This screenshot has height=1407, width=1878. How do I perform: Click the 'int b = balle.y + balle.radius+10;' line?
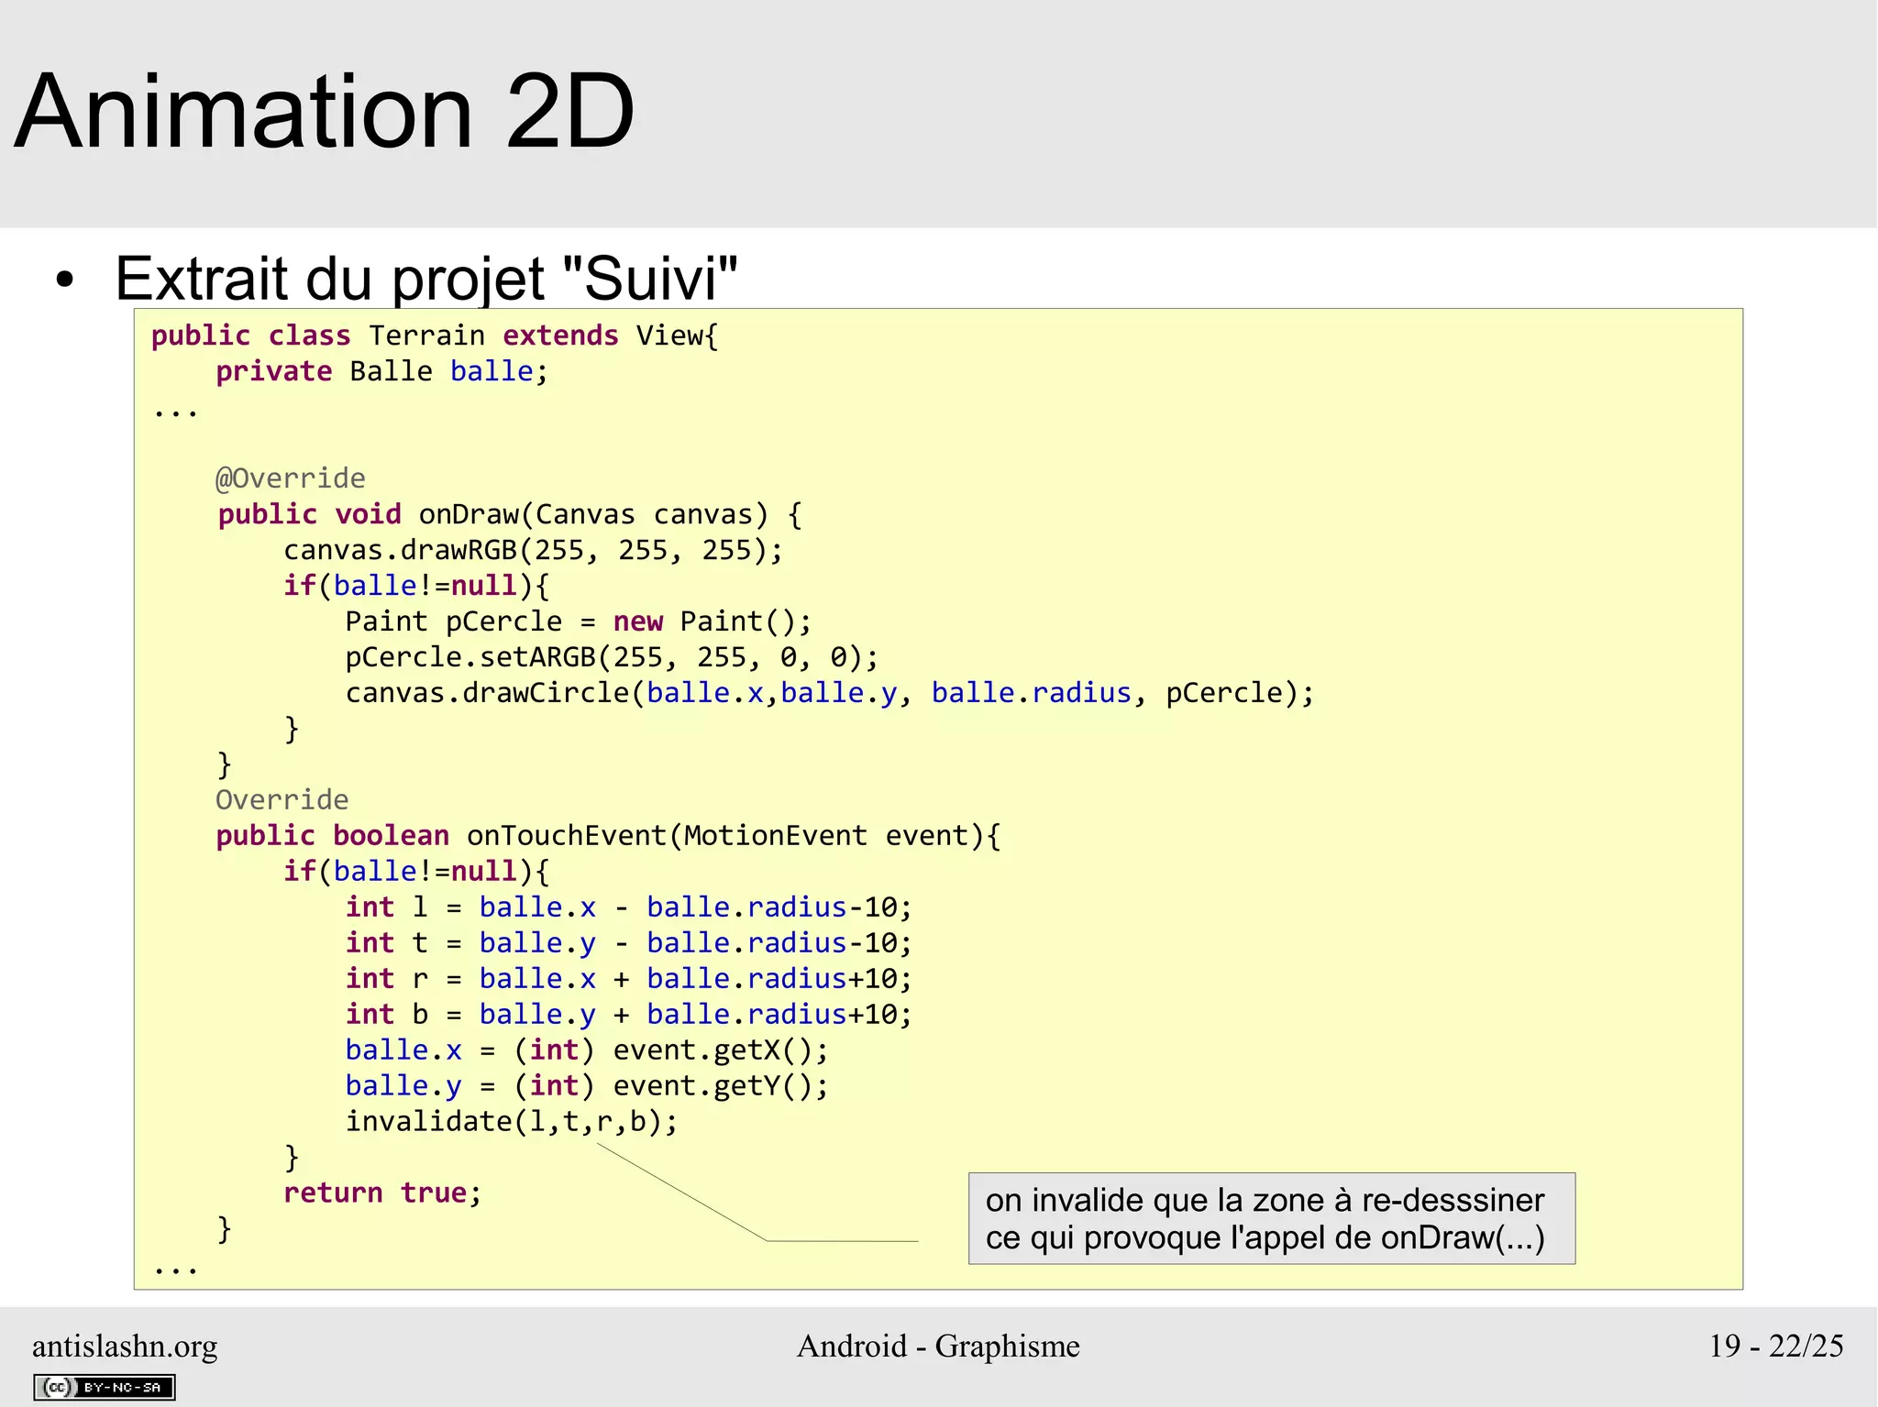(629, 1015)
